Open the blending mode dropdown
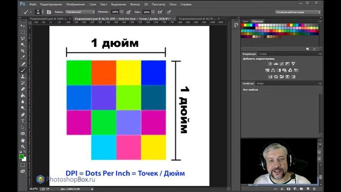The width and height of the screenshot is (341, 192). click(80, 12)
